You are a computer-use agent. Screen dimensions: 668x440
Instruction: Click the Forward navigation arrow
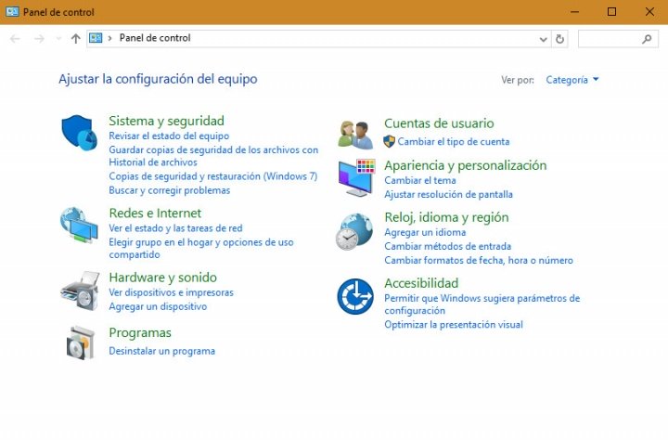point(39,39)
